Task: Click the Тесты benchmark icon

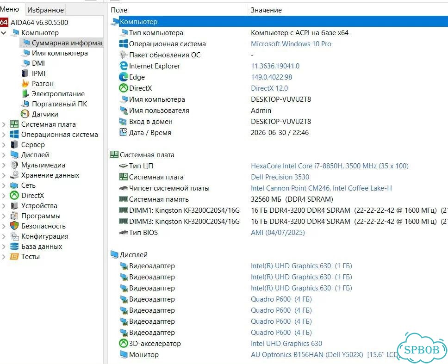Action: coord(14,257)
